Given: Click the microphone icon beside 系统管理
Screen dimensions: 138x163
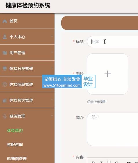Looking at the screenshot, I should coord(5,116).
